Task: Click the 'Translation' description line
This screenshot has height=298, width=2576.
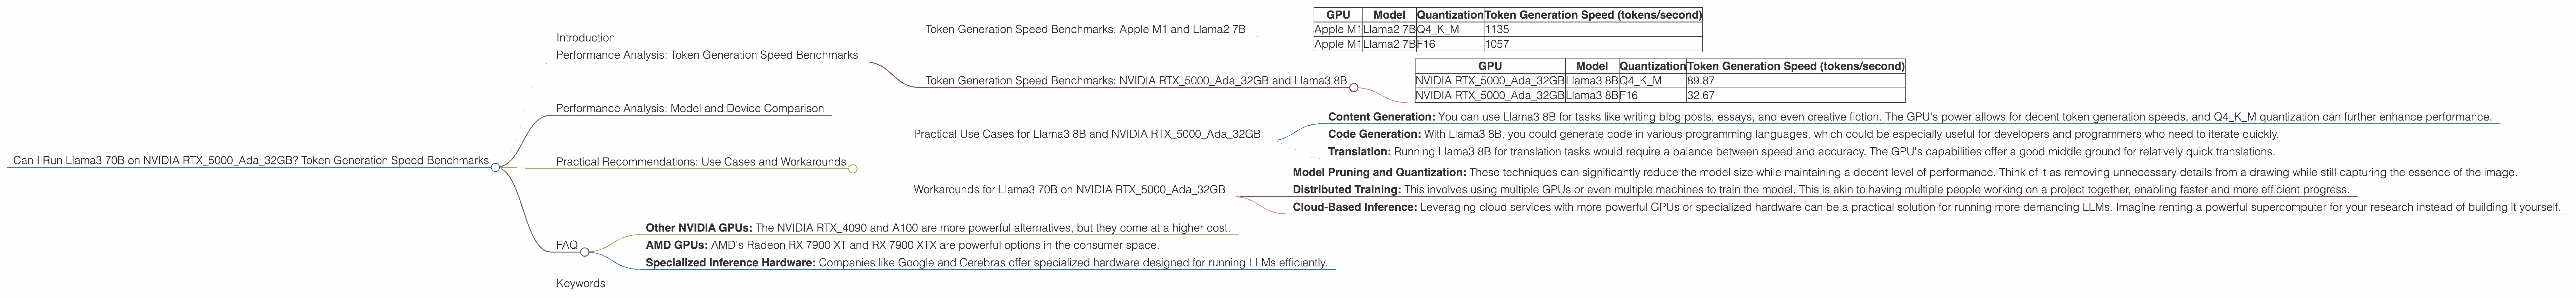Action: 1801,152
